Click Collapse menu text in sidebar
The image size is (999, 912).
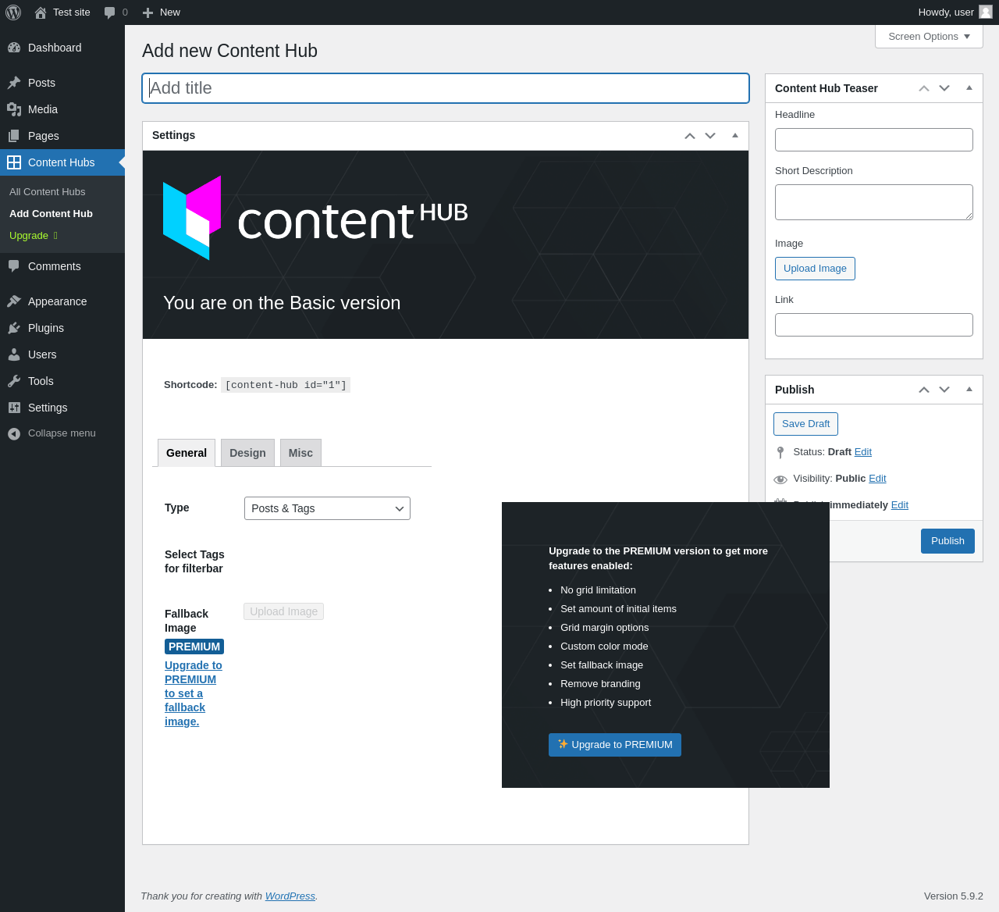[62, 433]
